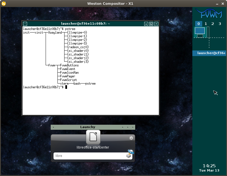Click the FVWM logo in the panel

tap(209, 13)
